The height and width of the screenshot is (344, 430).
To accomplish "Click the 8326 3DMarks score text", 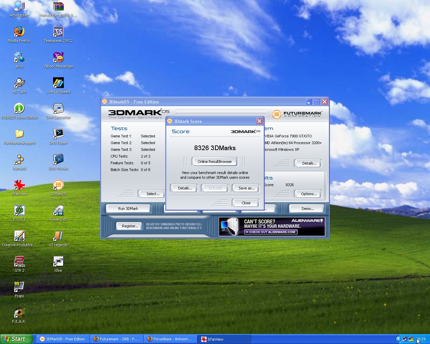I will [215, 148].
